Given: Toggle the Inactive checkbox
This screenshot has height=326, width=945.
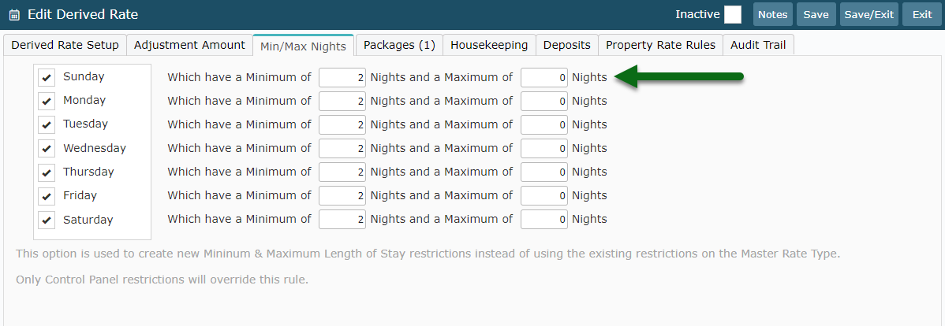Looking at the screenshot, I should click(x=732, y=14).
